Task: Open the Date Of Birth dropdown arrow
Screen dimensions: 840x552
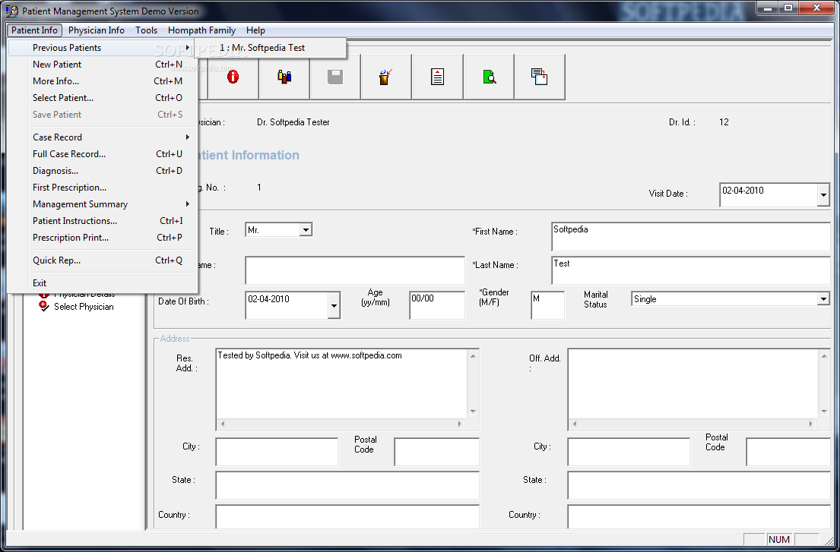Action: 334,305
